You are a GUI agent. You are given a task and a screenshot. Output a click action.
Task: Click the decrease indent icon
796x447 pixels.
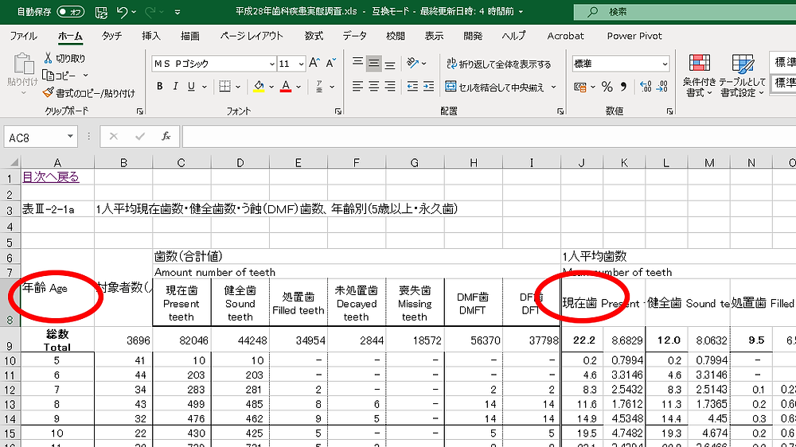[412, 86]
